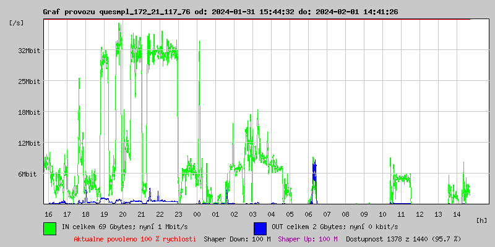
Task: Click the 'Dostupnost 1378 z 1440' availability text
Action: (x=403, y=239)
